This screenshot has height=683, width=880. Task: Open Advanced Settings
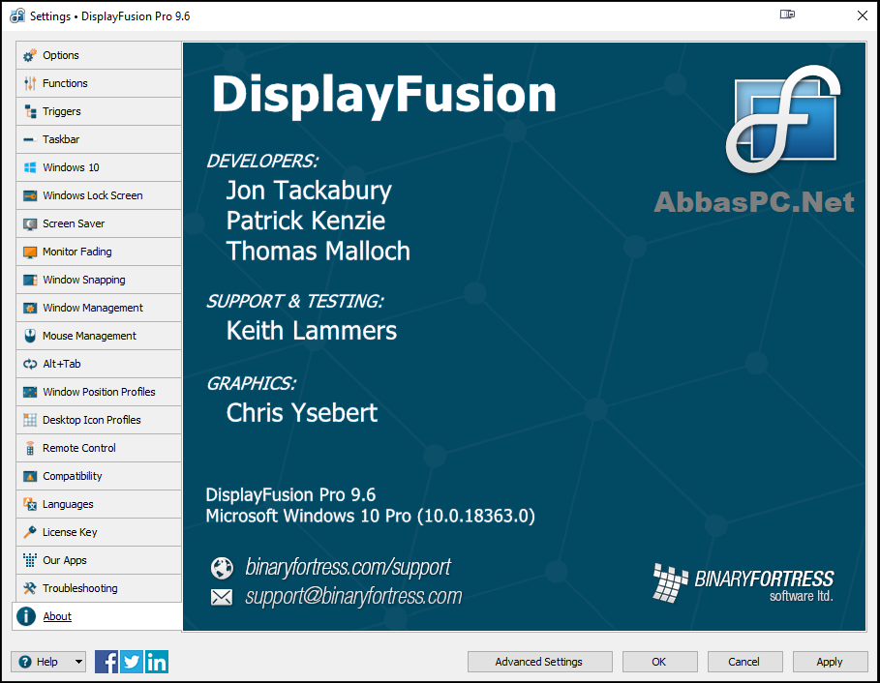[539, 662]
